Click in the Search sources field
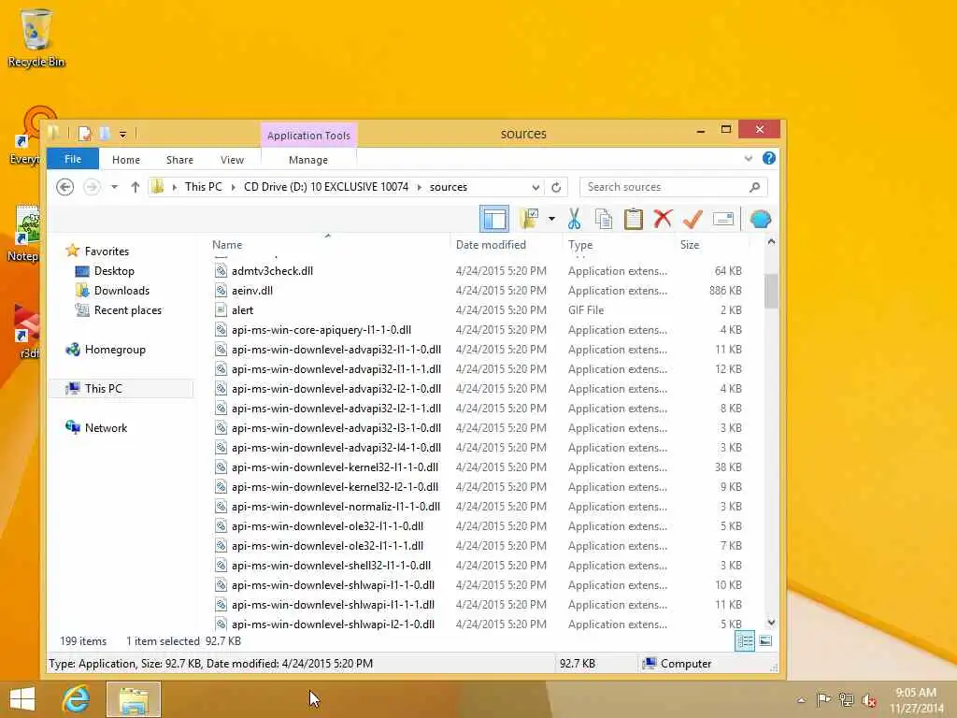The width and height of the screenshot is (957, 718). coord(673,187)
